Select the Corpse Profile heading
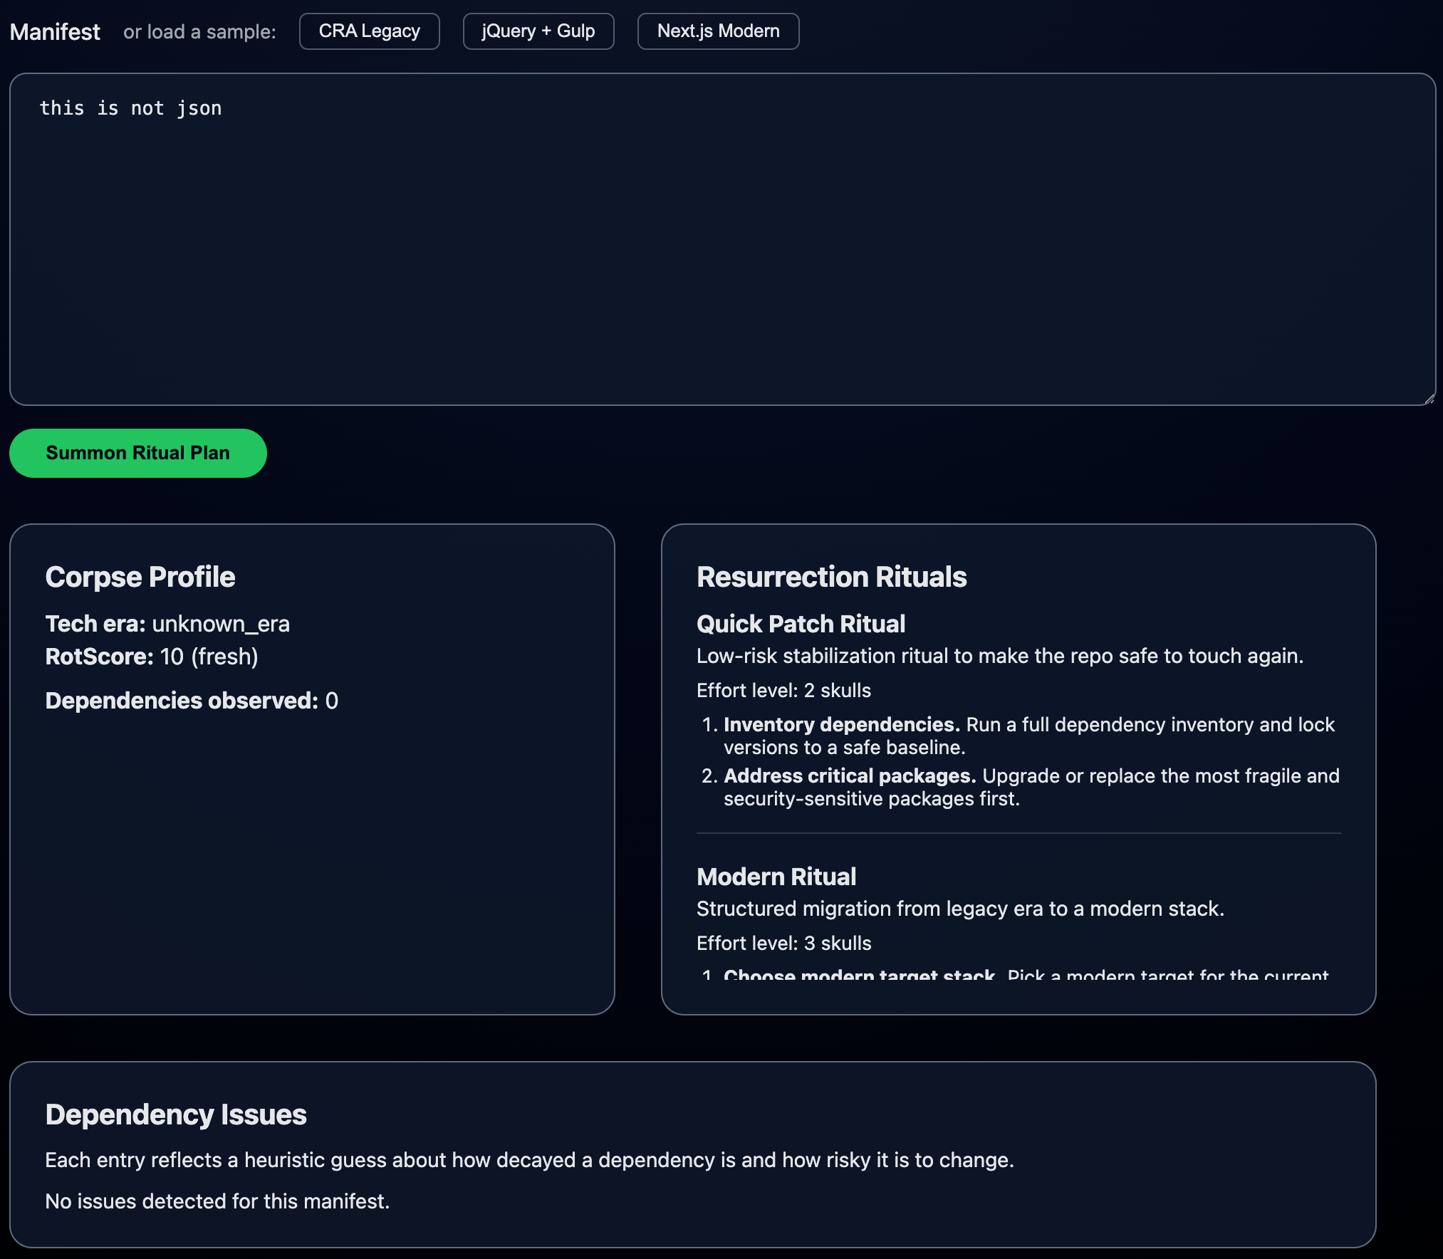Viewport: 1443px width, 1259px height. 140,577
